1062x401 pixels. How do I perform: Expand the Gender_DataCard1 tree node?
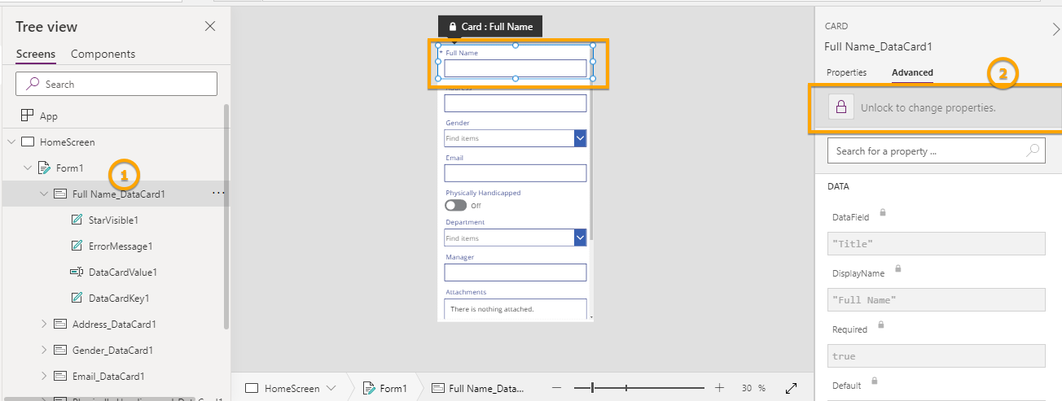coord(44,351)
